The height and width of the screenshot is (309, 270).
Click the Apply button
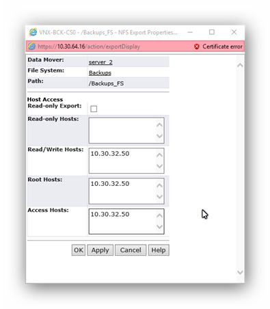(x=100, y=250)
